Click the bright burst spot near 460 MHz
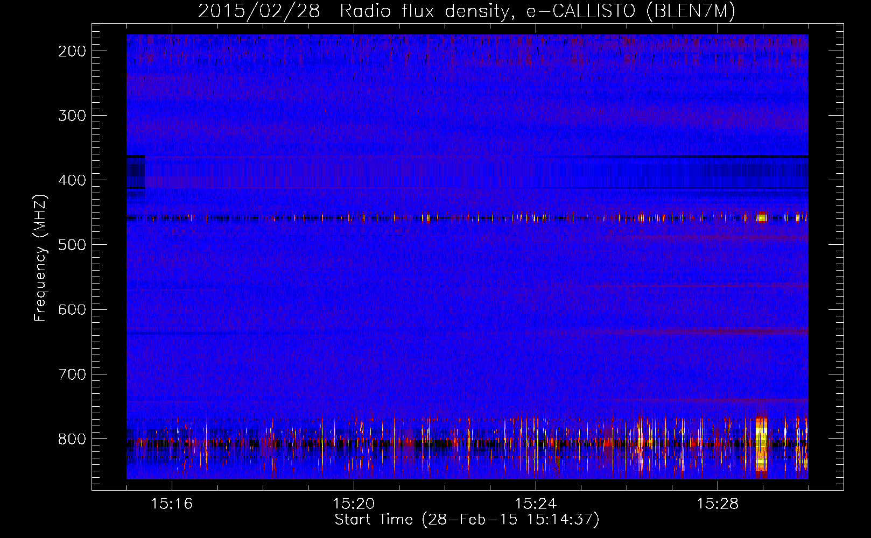 pos(761,218)
